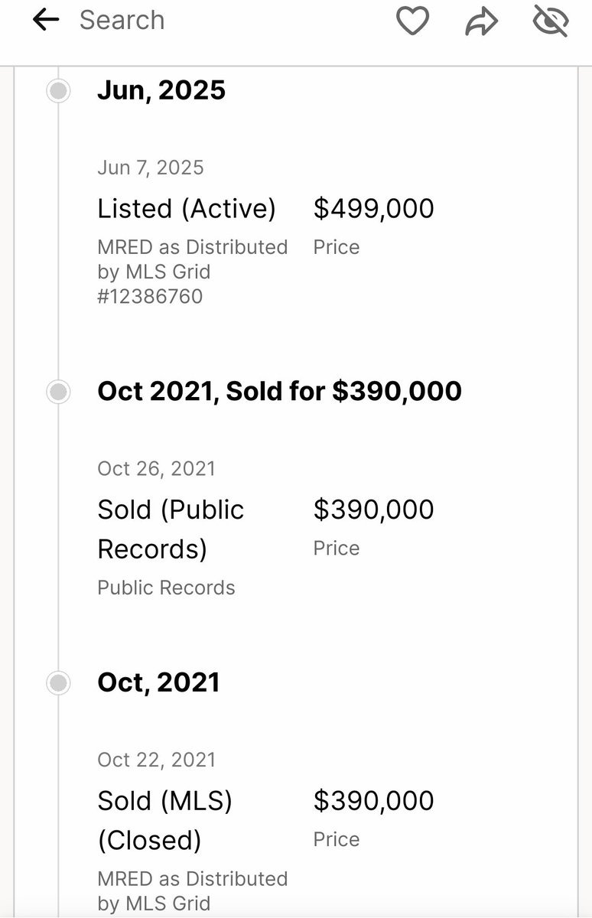Open the Listed (Active) event
Image resolution: width=592 pixels, height=918 pixels.
point(187,208)
